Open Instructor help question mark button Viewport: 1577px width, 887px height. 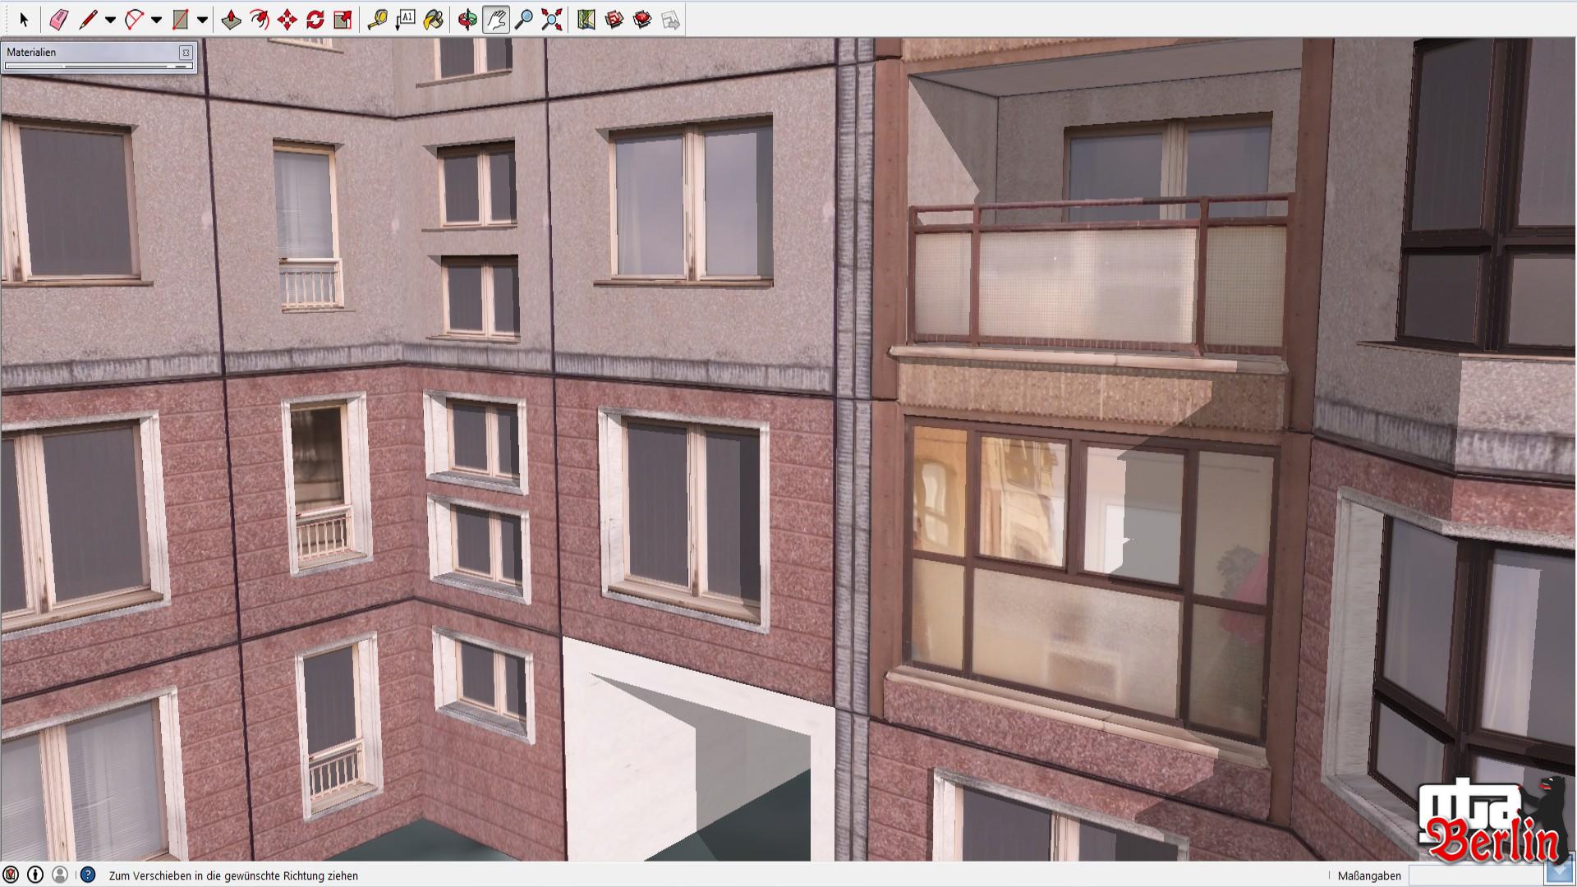point(88,876)
